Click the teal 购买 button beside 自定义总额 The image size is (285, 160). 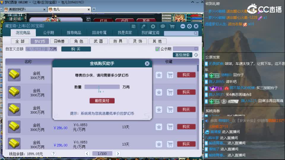coord(76,49)
